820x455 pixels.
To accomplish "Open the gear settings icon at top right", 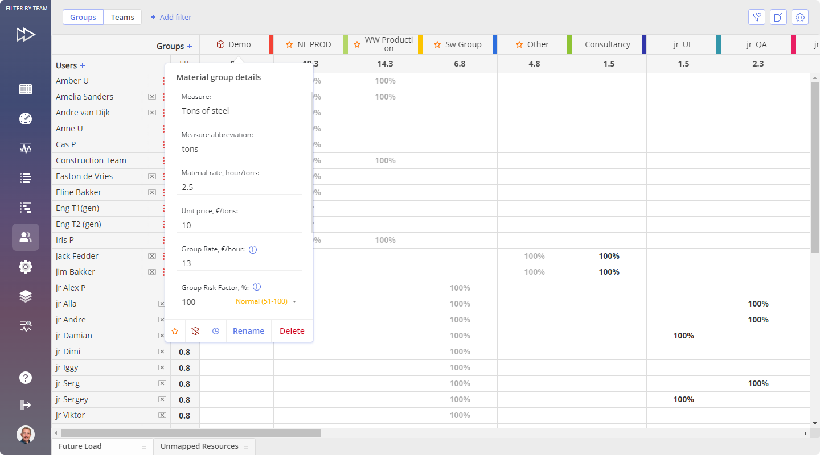I will point(800,17).
